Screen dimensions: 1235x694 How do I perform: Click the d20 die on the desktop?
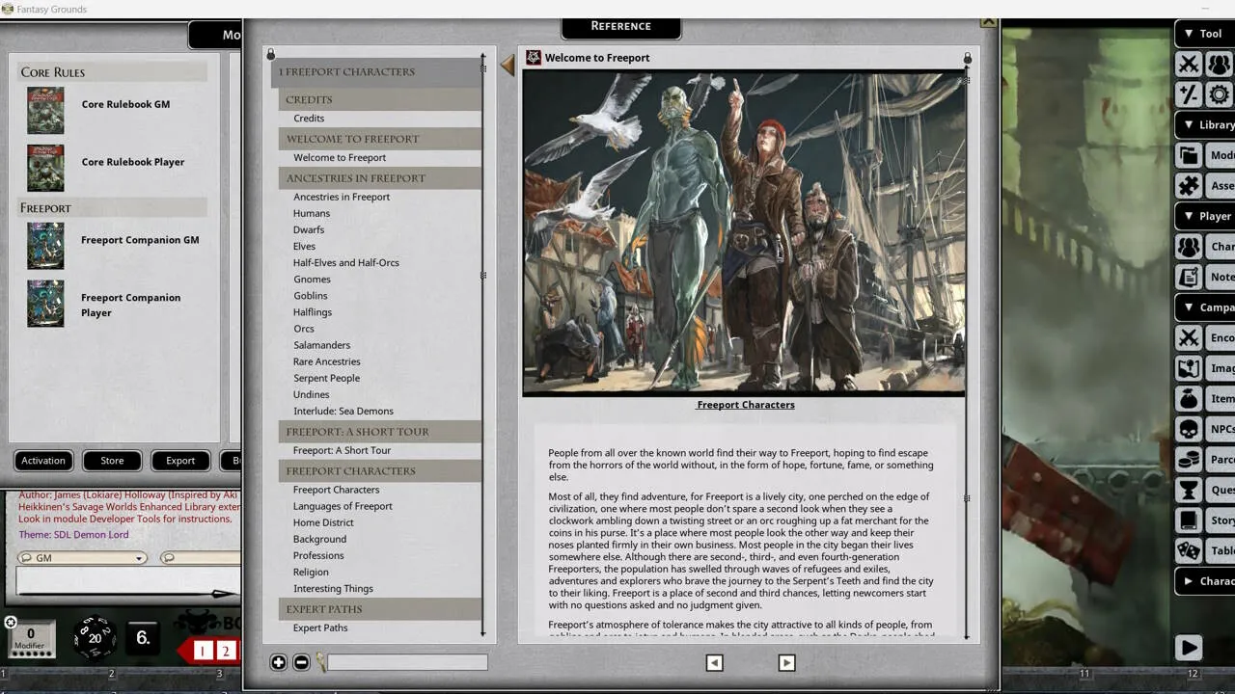point(95,637)
